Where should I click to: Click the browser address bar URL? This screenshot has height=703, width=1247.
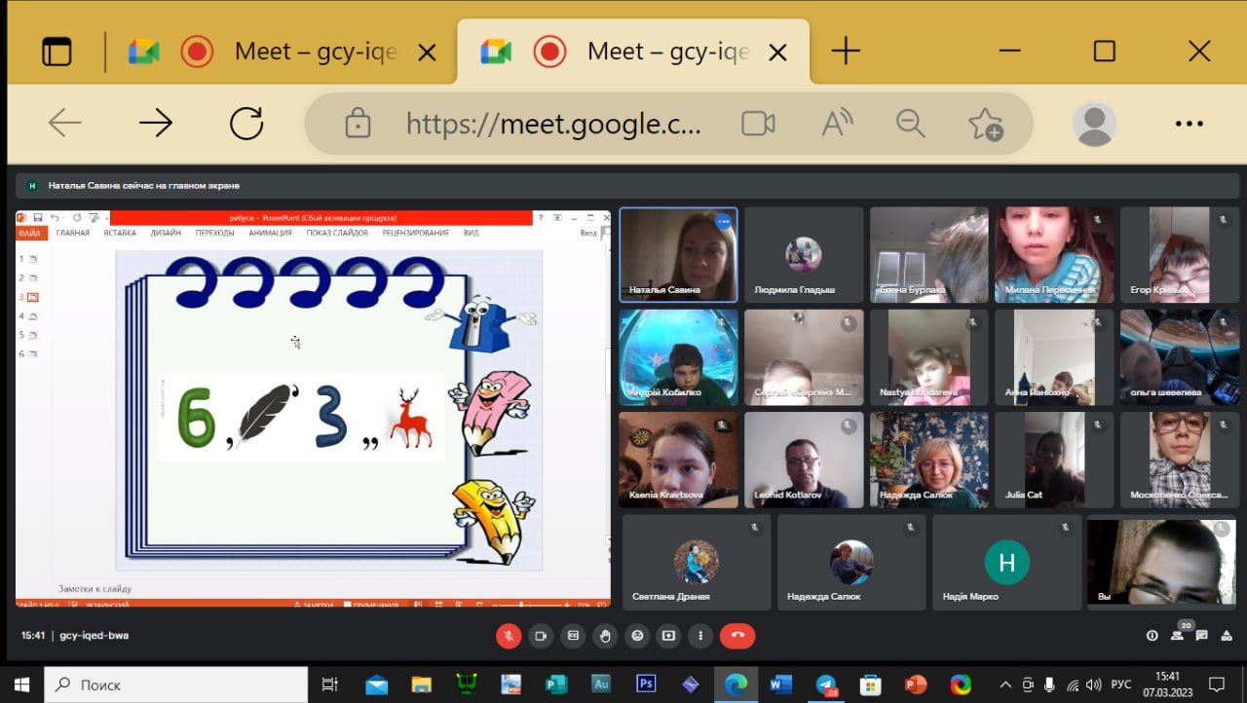pos(552,124)
